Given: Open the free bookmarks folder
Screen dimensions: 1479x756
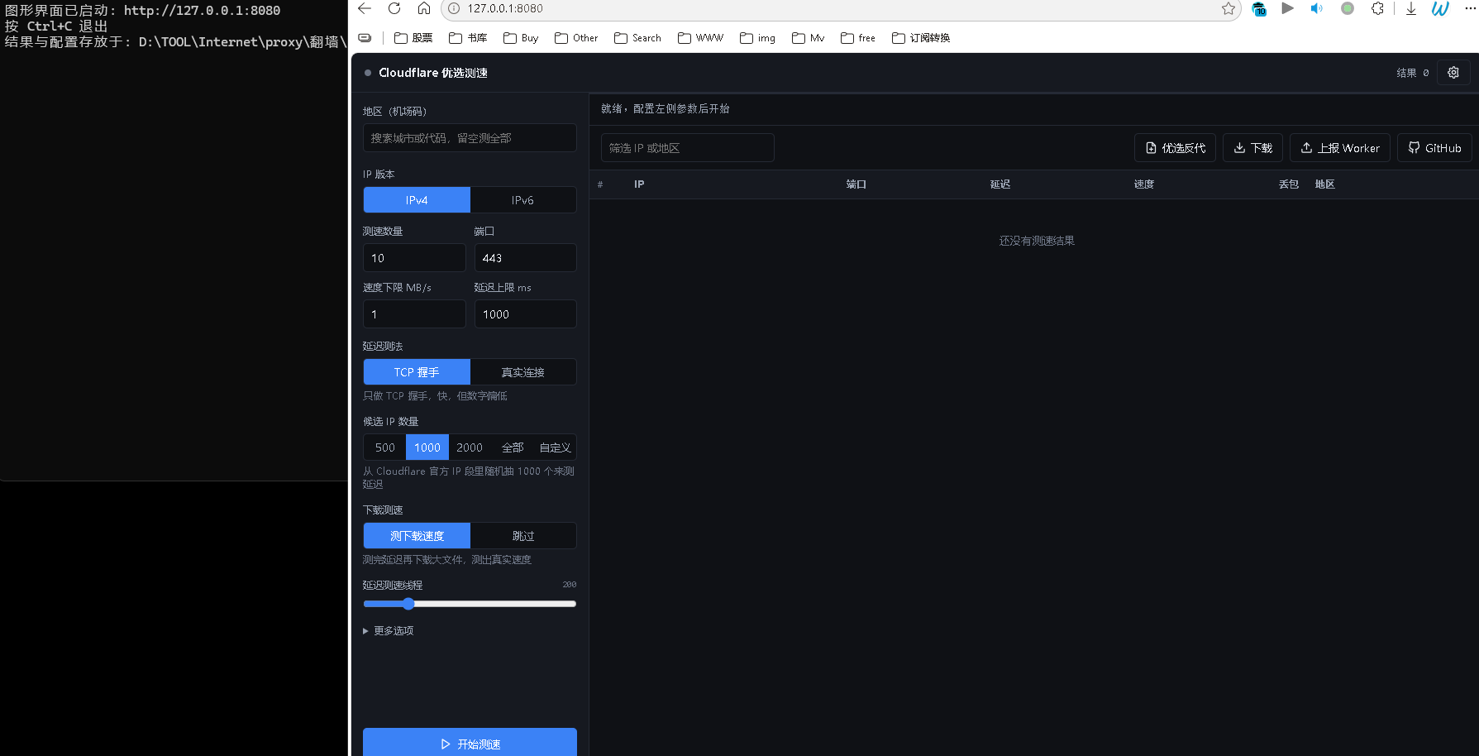Looking at the screenshot, I should point(858,38).
